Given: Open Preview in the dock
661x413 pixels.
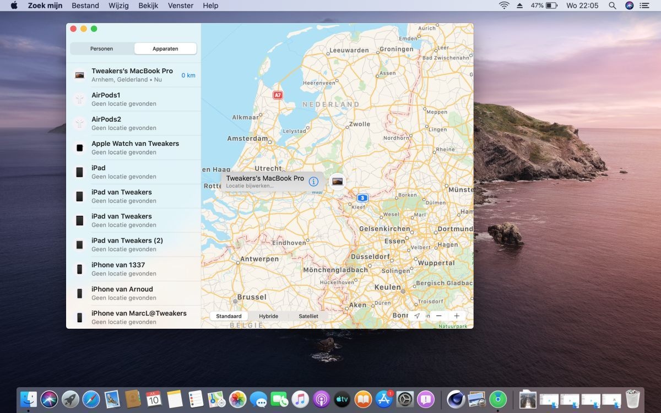Looking at the screenshot, I should (476, 399).
